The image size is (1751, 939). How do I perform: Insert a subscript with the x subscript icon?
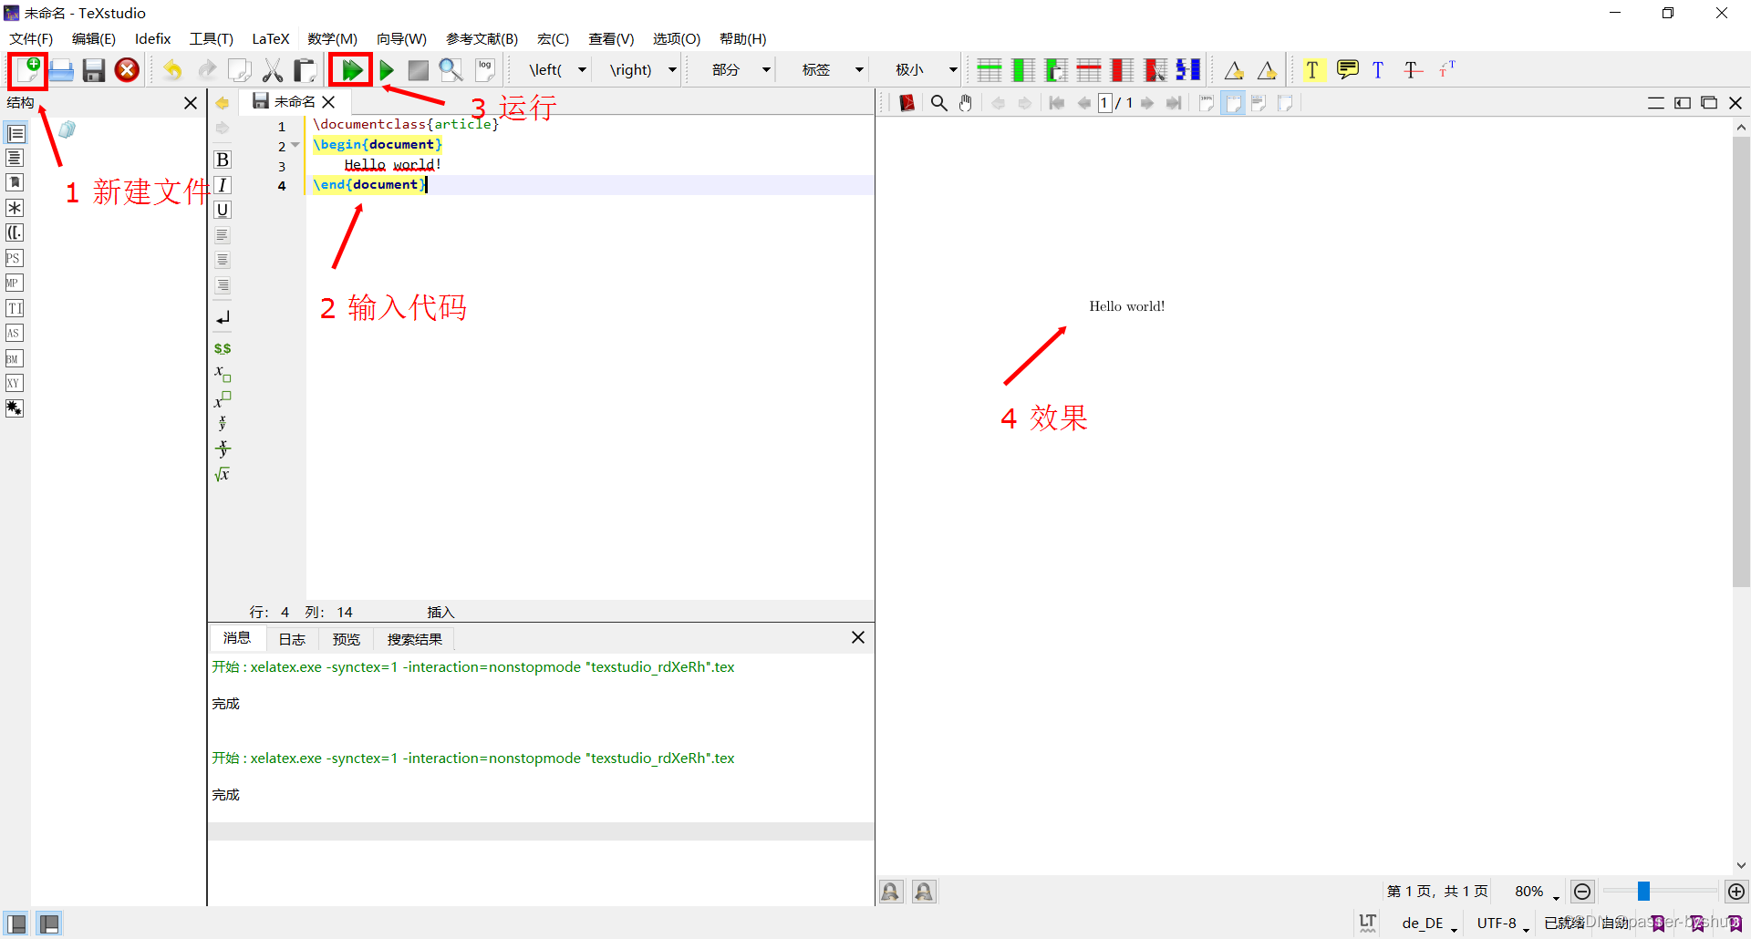tap(223, 374)
